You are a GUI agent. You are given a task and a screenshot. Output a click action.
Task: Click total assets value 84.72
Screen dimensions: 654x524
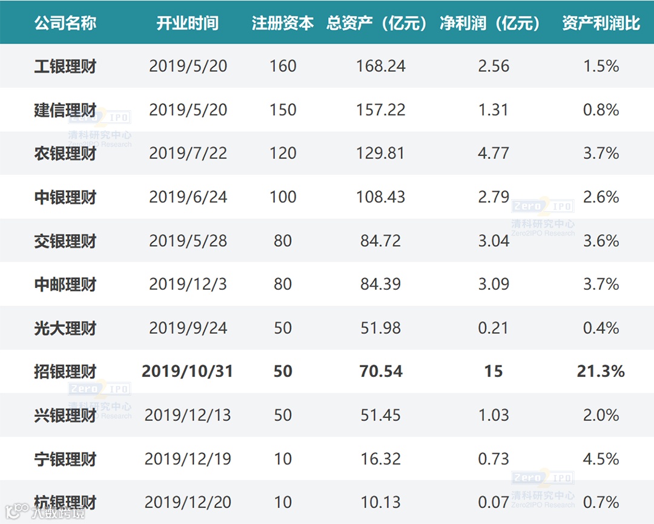tap(381, 241)
